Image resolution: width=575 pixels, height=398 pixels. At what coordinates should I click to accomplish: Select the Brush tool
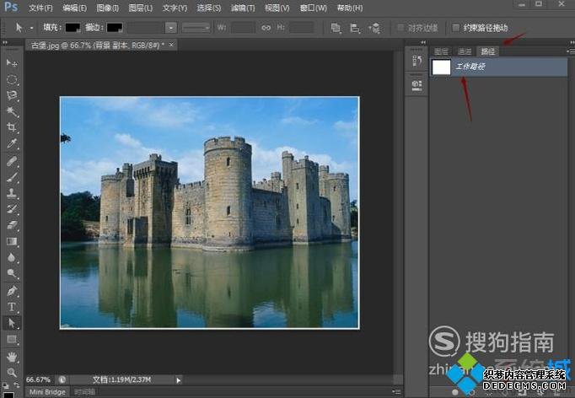(x=12, y=177)
